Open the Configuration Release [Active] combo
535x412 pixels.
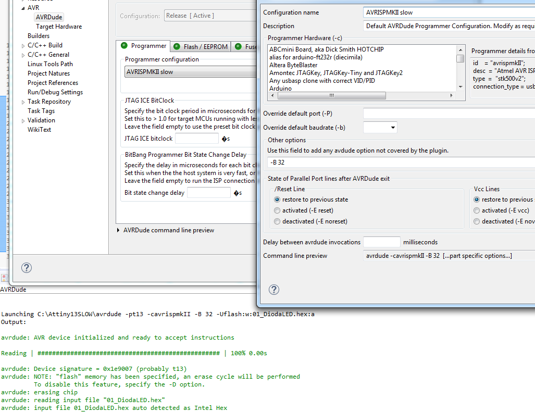(x=210, y=16)
